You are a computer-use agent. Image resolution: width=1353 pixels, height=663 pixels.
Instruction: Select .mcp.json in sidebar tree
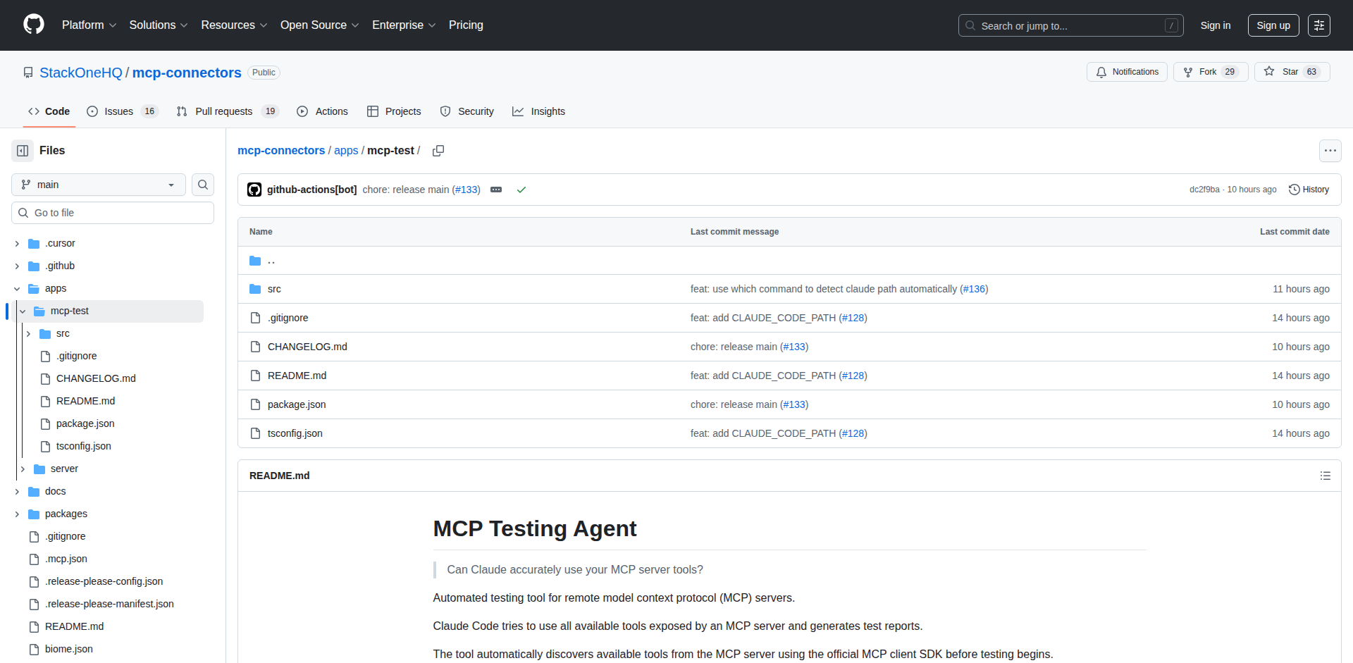pyautogui.click(x=66, y=559)
